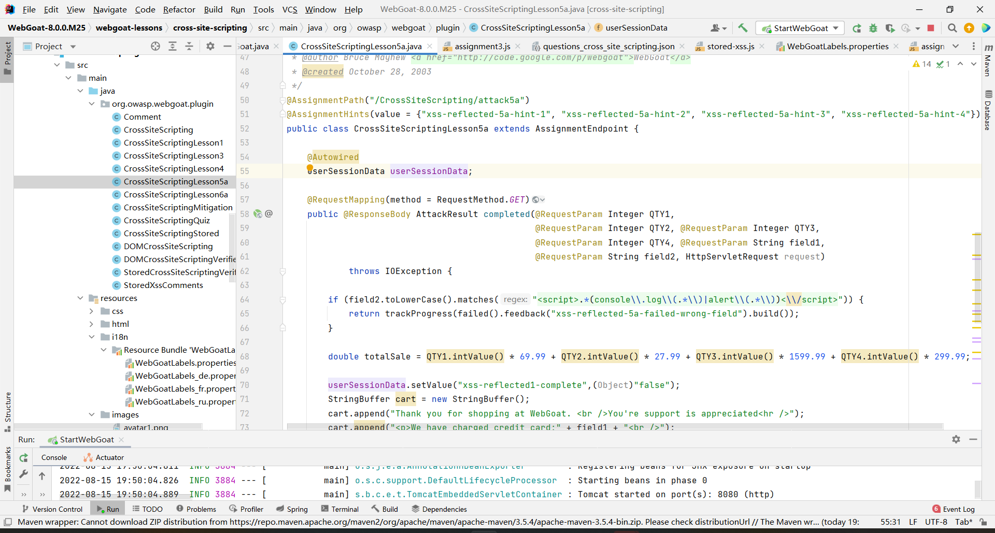Collapse all nodes in the Project tree

click(x=189, y=46)
